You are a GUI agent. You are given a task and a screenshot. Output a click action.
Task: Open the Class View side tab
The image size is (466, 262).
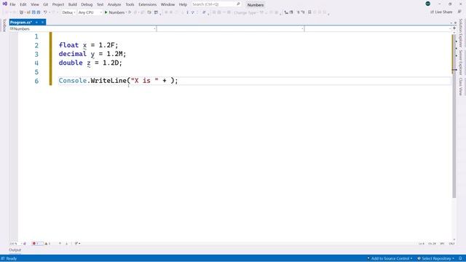coord(461,87)
